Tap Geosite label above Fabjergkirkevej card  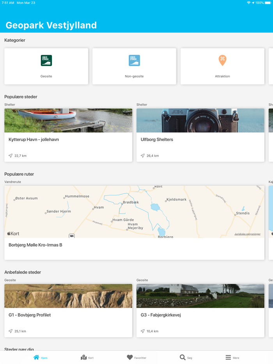tap(142, 280)
